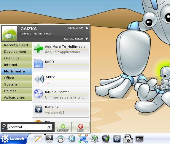Viewport: 170px width, 144px height.
Task: Open the dark sphere music note icon in panel
Action: 106,139
